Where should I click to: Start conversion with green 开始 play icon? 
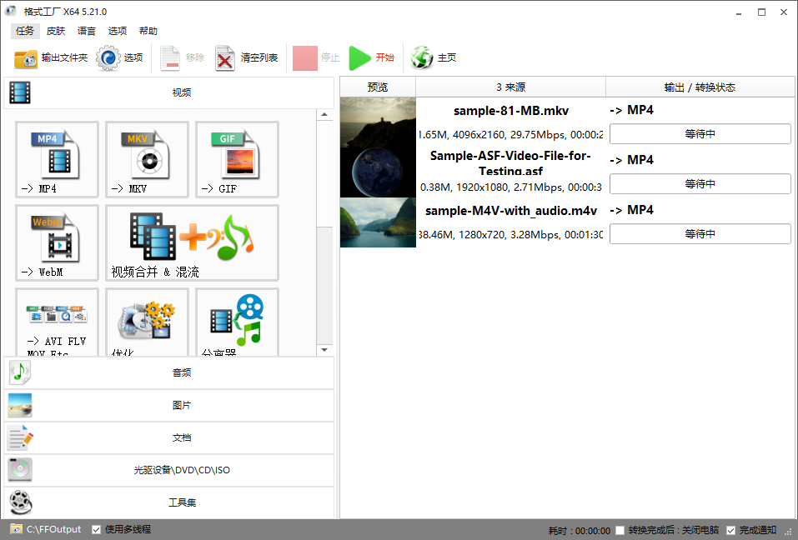[x=360, y=58]
